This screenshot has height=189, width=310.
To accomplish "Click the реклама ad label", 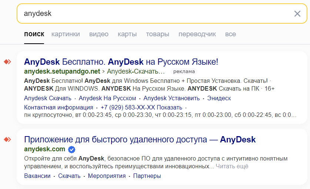I will (184, 71).
